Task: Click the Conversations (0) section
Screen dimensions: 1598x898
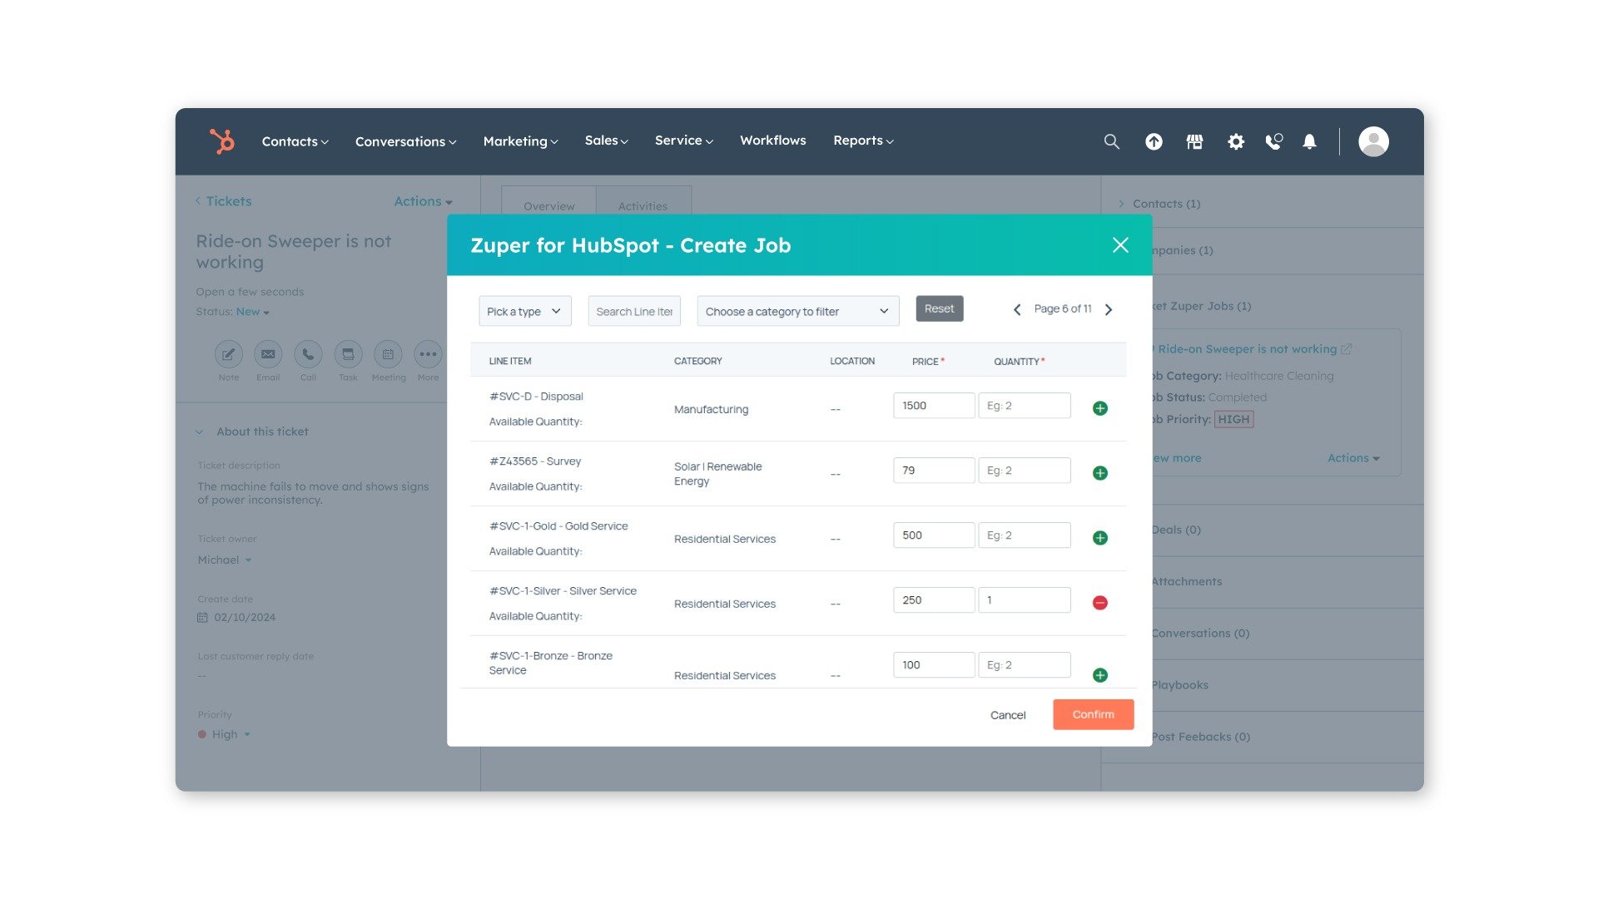Action: [x=1200, y=634]
